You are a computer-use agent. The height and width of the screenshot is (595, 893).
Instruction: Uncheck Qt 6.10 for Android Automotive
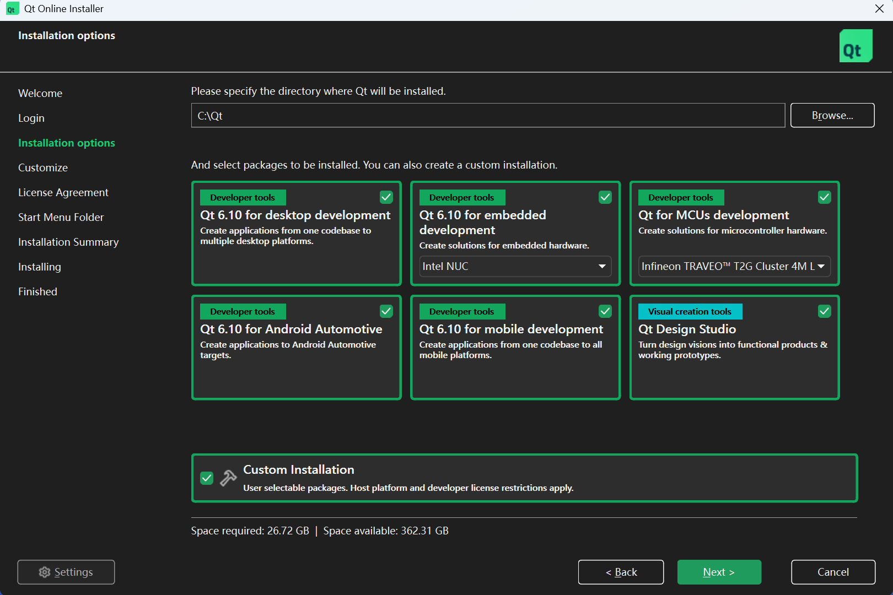[x=386, y=311]
